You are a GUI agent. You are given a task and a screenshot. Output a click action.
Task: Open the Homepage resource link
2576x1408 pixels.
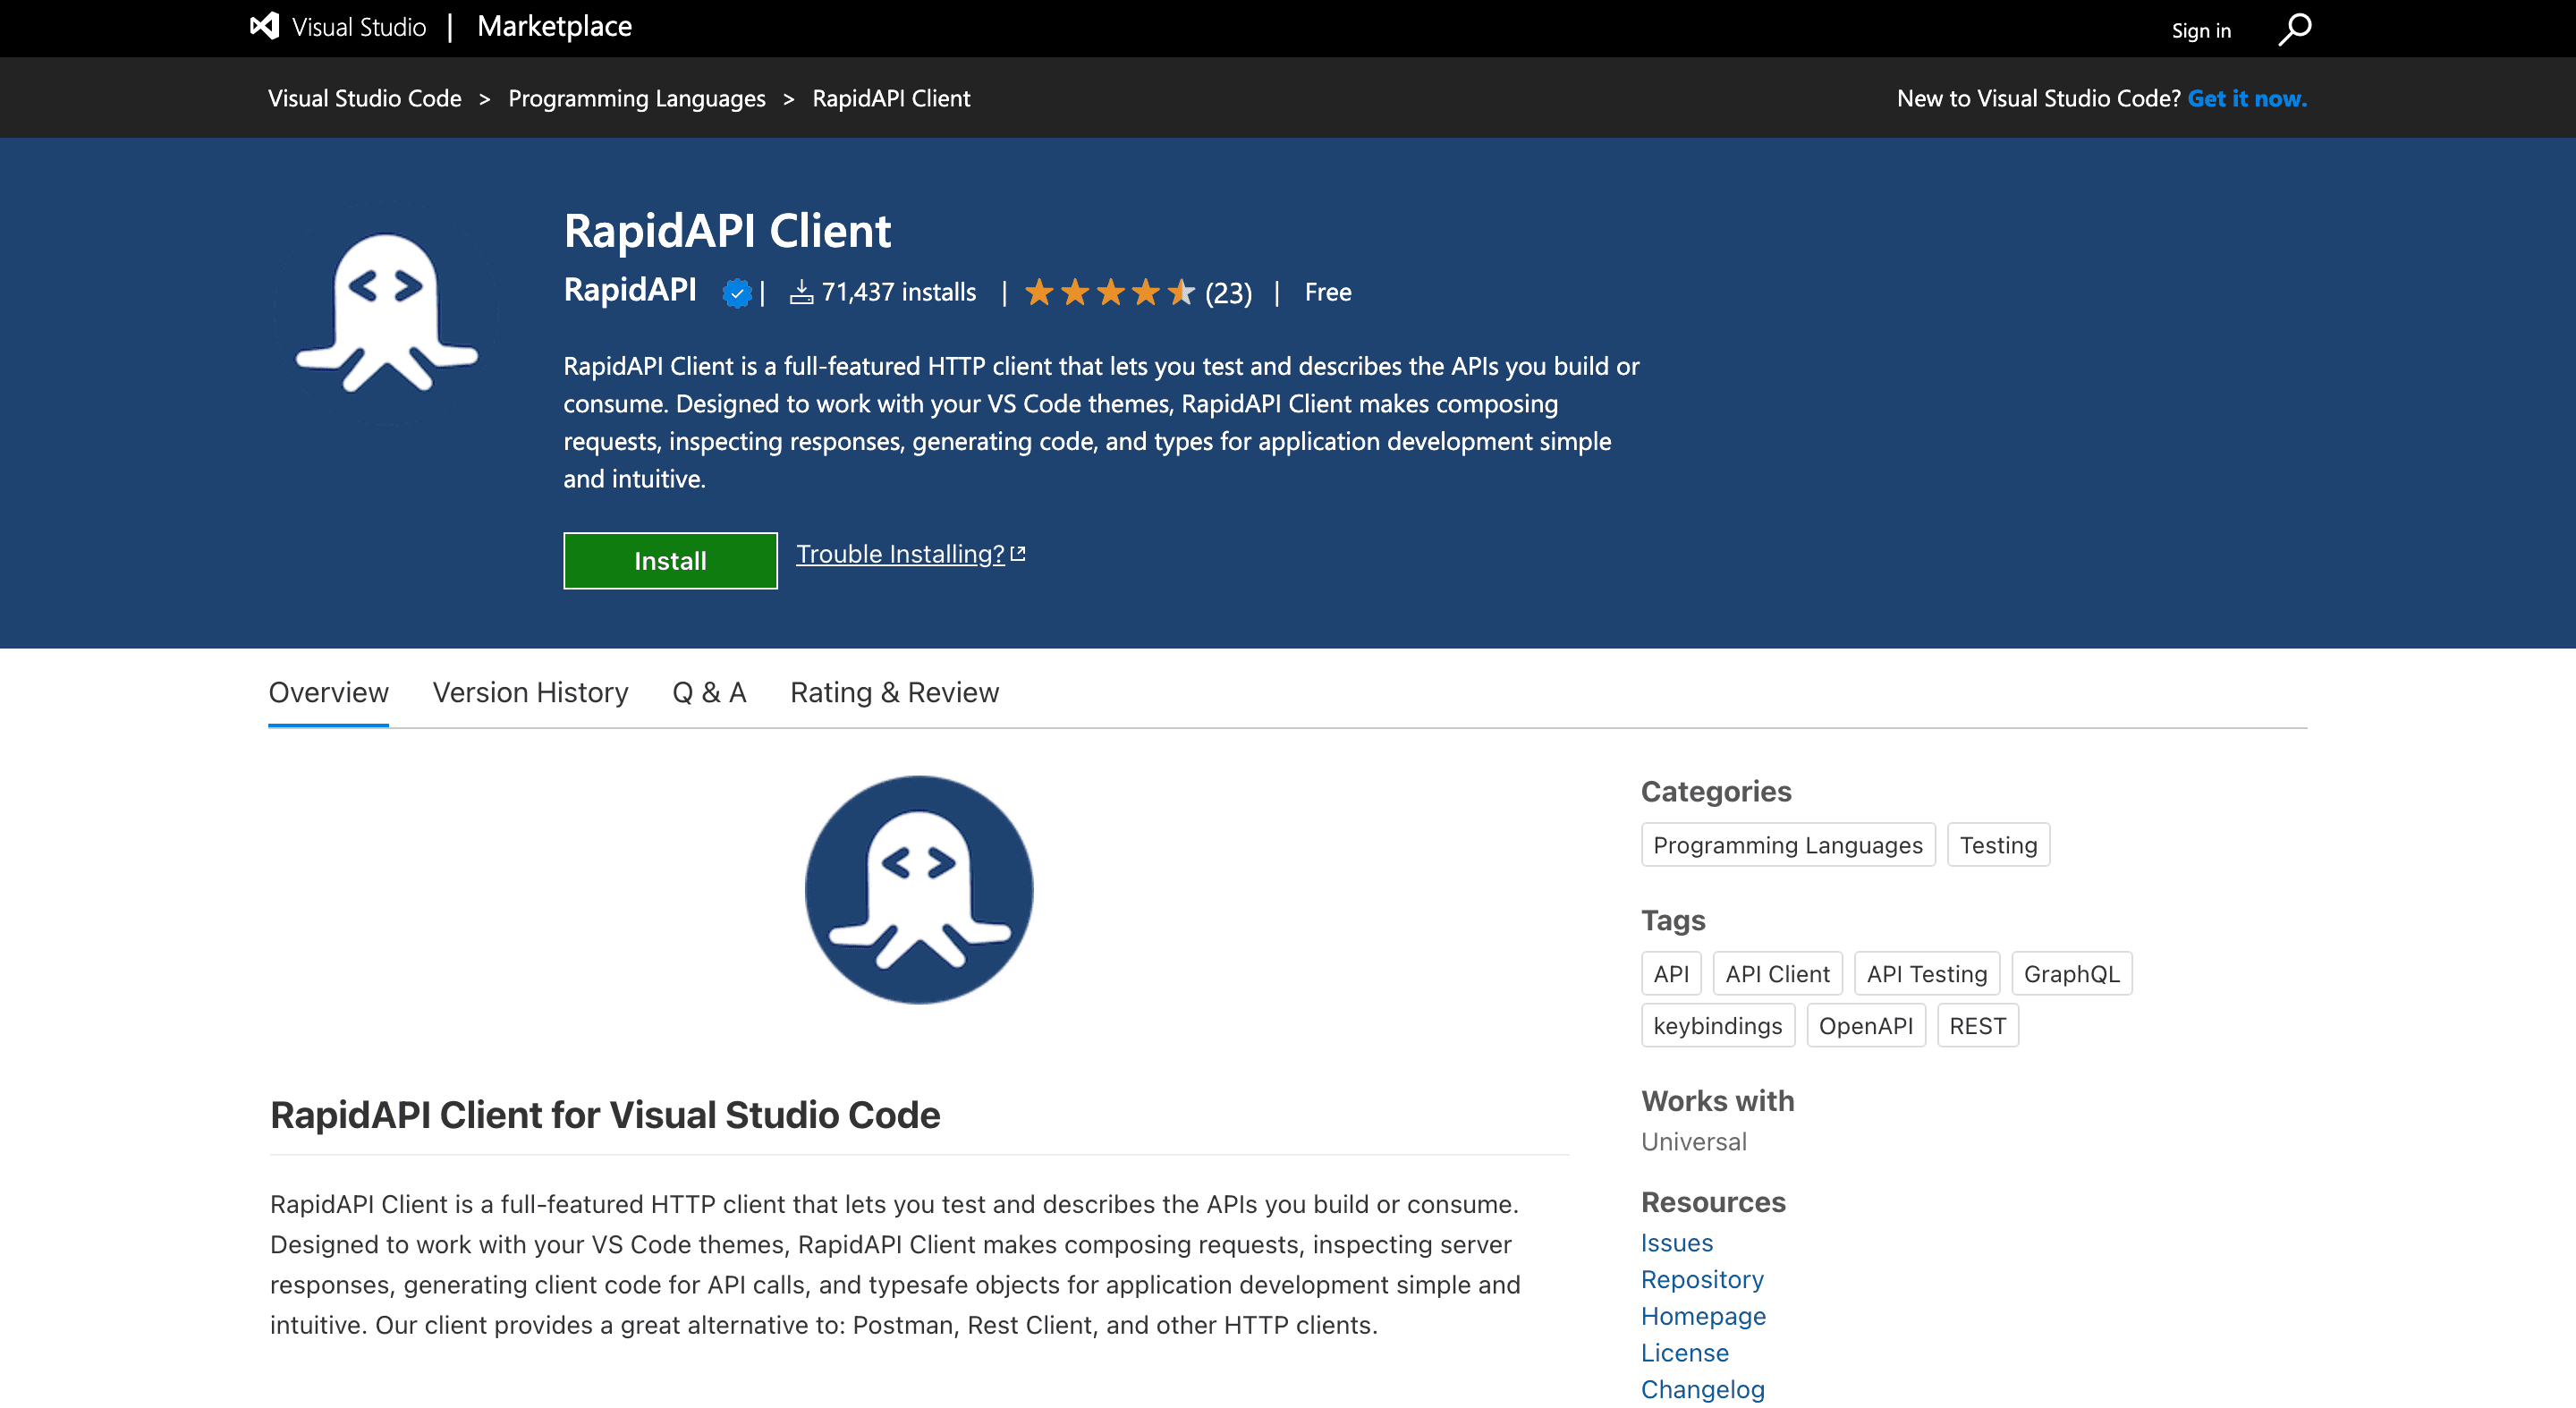(x=1703, y=1315)
